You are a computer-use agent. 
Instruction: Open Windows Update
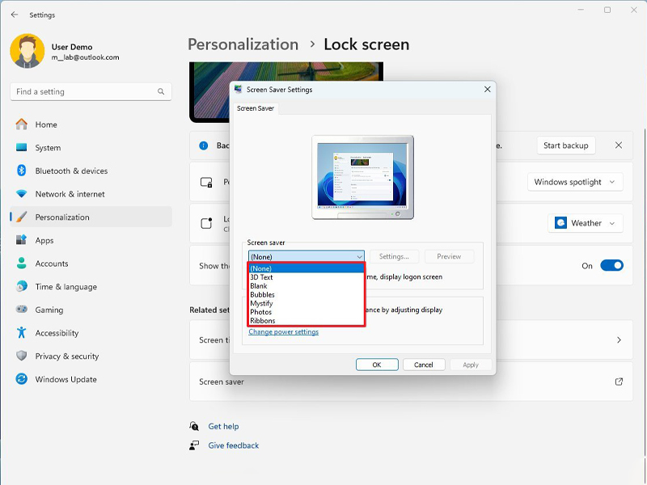[91, 378]
